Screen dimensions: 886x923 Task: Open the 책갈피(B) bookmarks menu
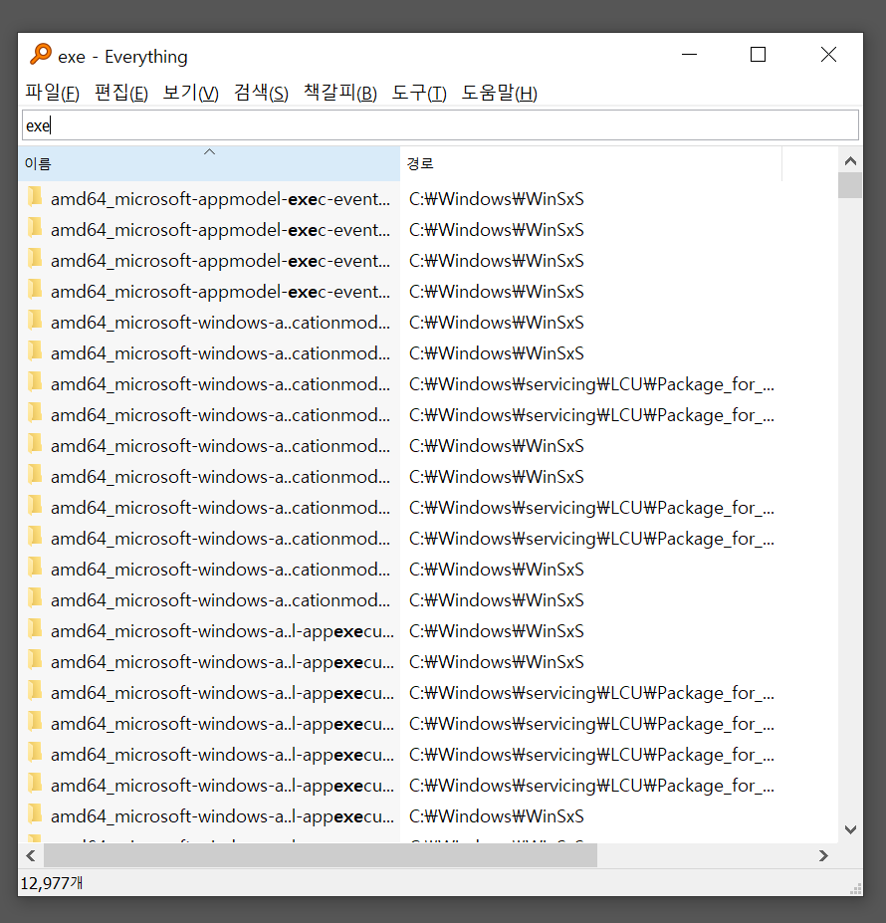click(x=339, y=93)
